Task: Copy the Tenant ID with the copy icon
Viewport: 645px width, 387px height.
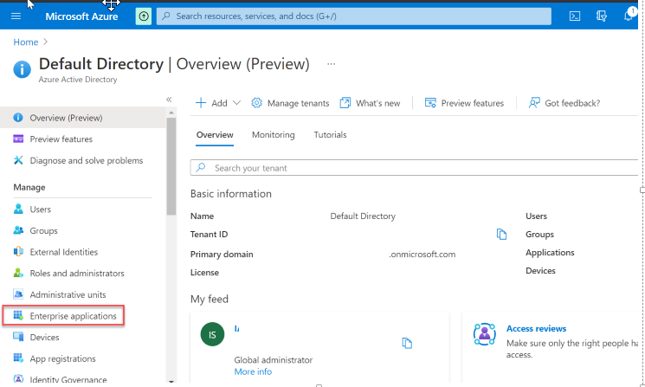Action: 501,235
